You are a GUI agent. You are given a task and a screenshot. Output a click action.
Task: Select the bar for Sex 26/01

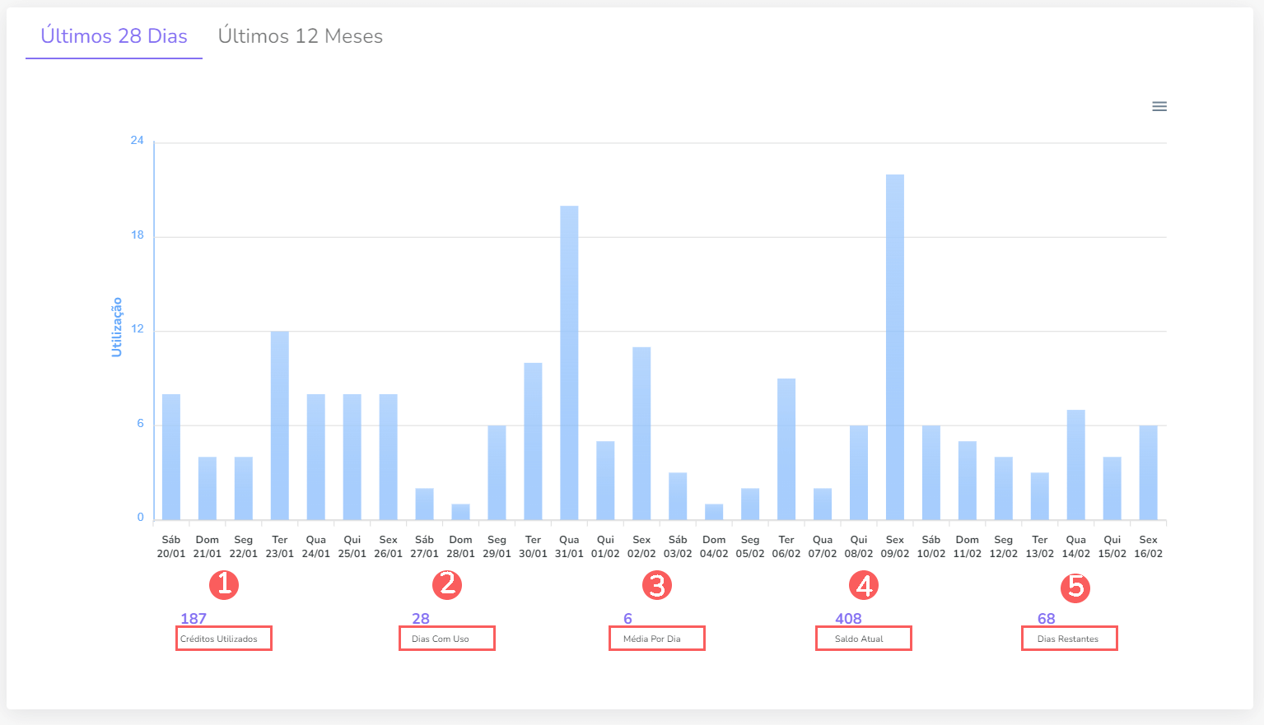389,457
